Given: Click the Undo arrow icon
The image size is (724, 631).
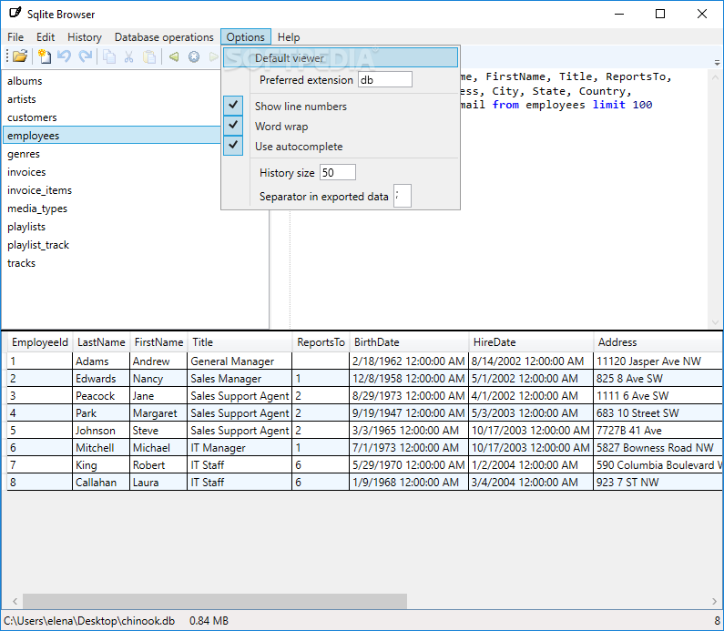Looking at the screenshot, I should (x=64, y=56).
